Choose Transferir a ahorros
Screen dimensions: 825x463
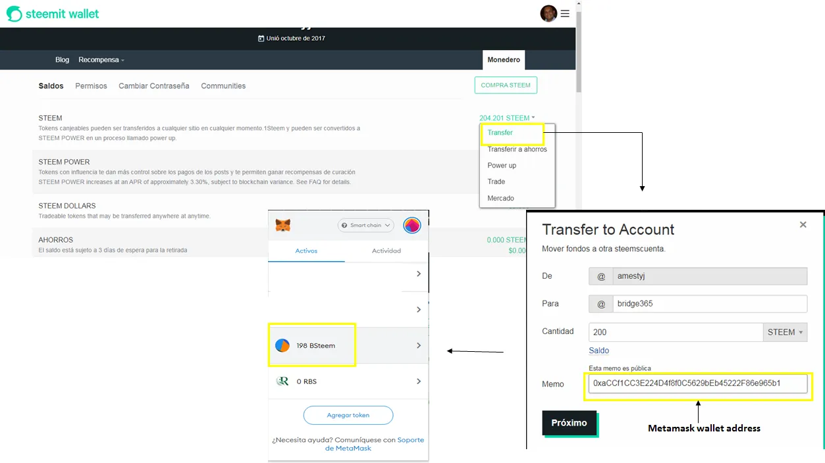click(x=517, y=149)
